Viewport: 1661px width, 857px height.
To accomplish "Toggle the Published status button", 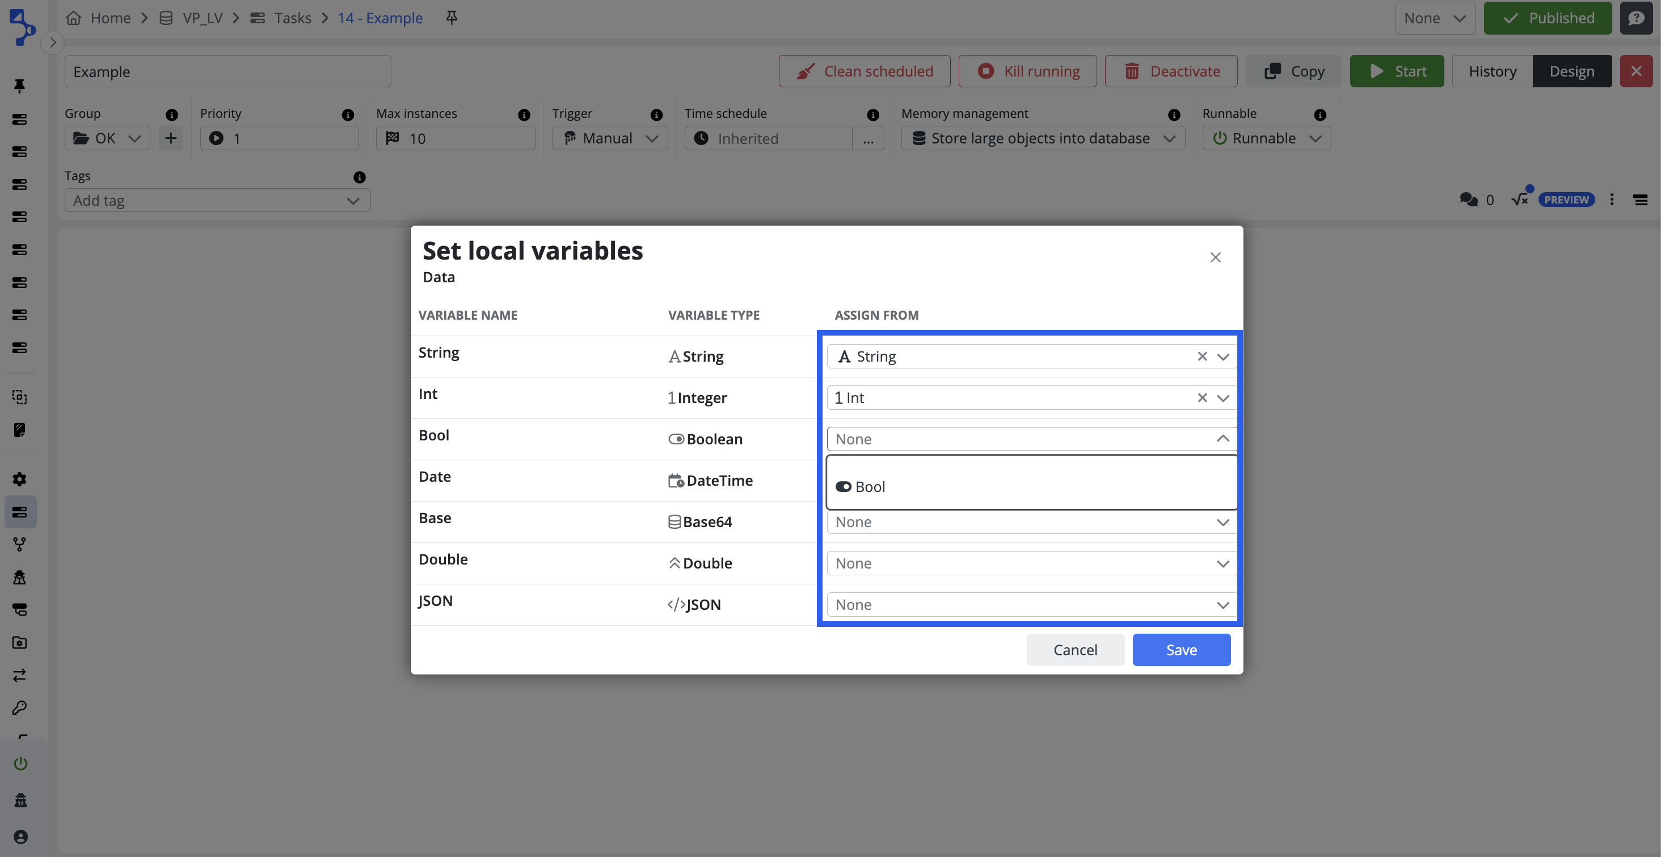I will pos(1547,18).
